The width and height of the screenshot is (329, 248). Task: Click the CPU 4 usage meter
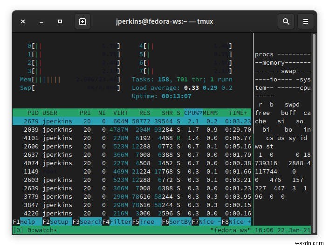click(x=185, y=46)
